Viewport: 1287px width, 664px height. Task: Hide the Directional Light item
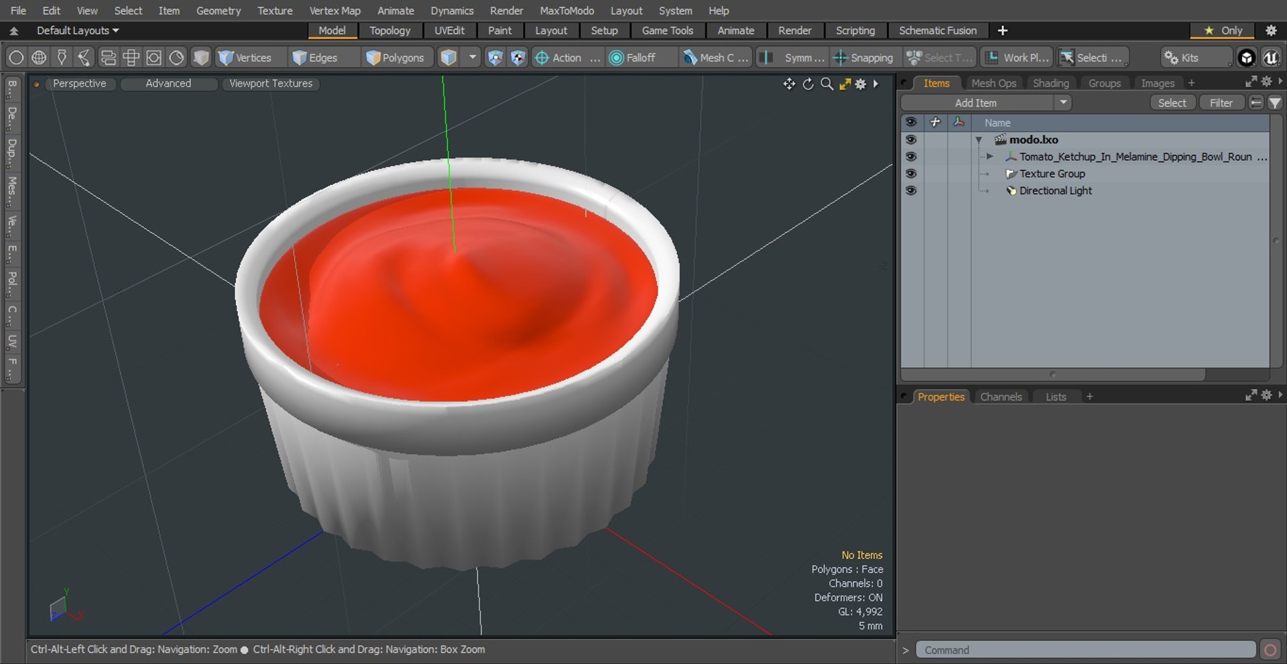pyautogui.click(x=910, y=190)
